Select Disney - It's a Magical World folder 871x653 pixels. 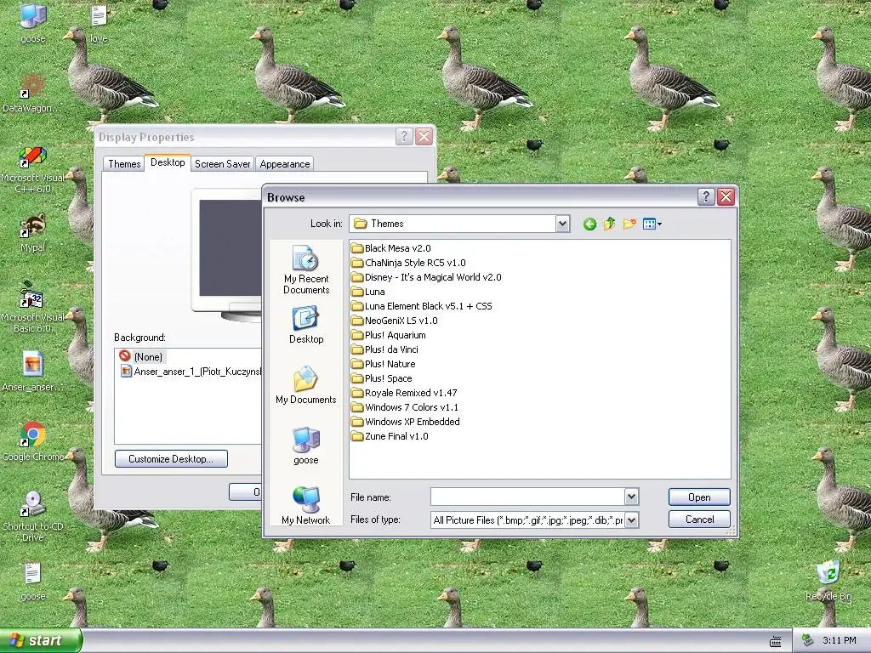(426, 277)
